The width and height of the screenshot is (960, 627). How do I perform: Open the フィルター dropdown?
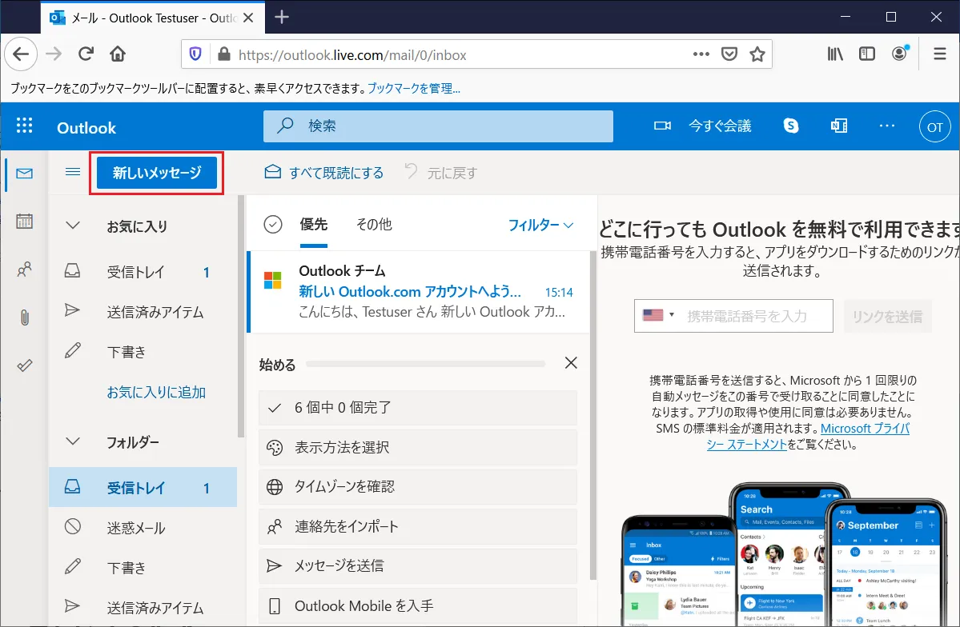pyautogui.click(x=540, y=225)
